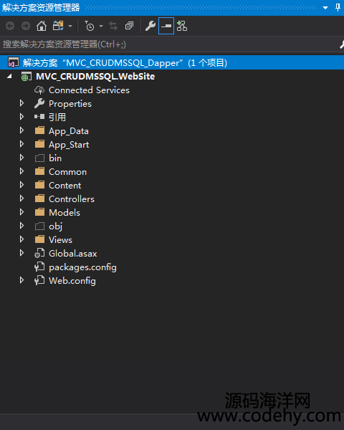
Task: Click the Collapse All toolbar icon
Action: [x=129, y=26]
